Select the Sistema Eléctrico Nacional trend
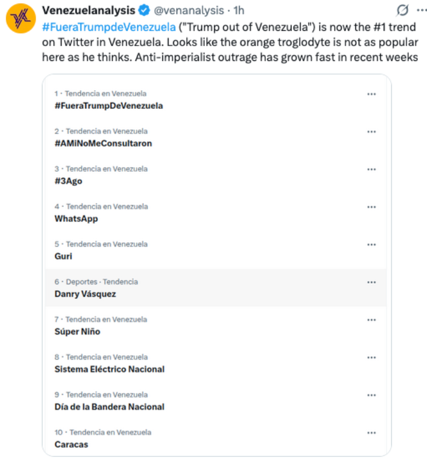The height and width of the screenshot is (461, 427). [216, 363]
